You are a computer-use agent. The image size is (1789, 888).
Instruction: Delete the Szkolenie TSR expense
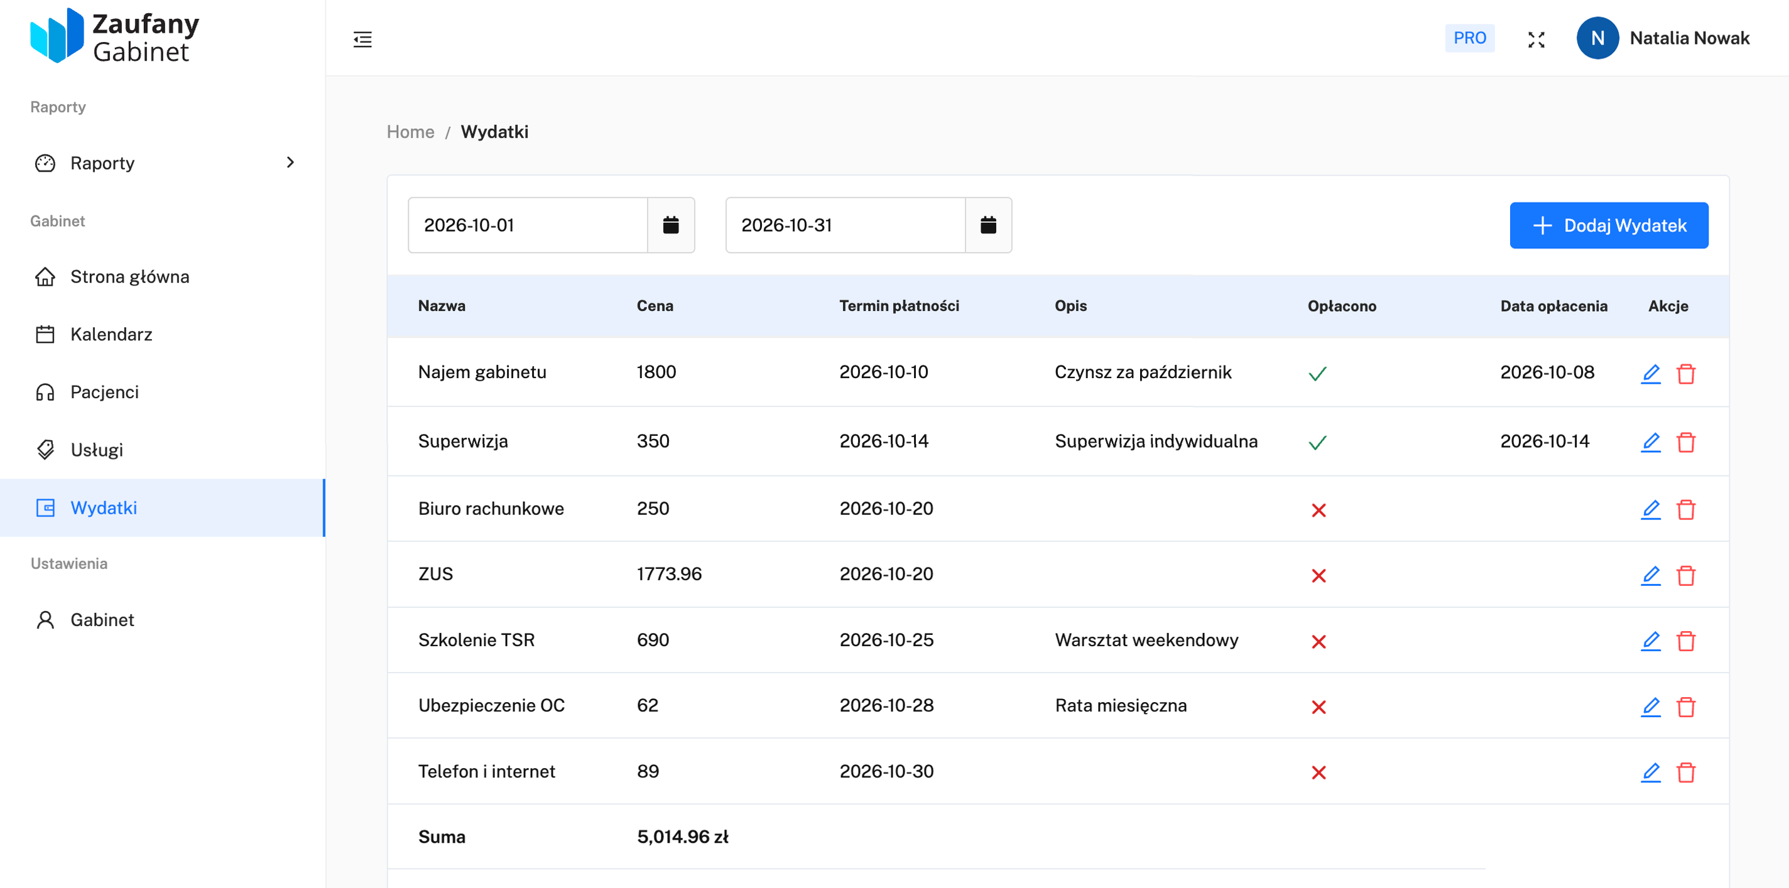point(1686,641)
